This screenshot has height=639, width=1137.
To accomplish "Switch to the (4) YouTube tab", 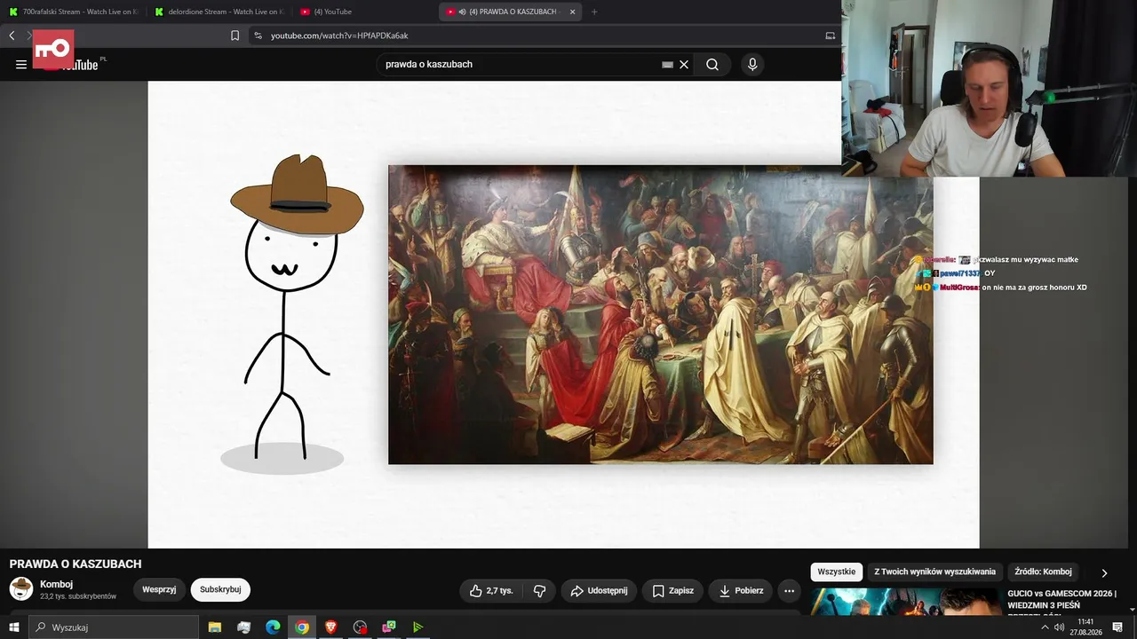I will pyautogui.click(x=364, y=12).
